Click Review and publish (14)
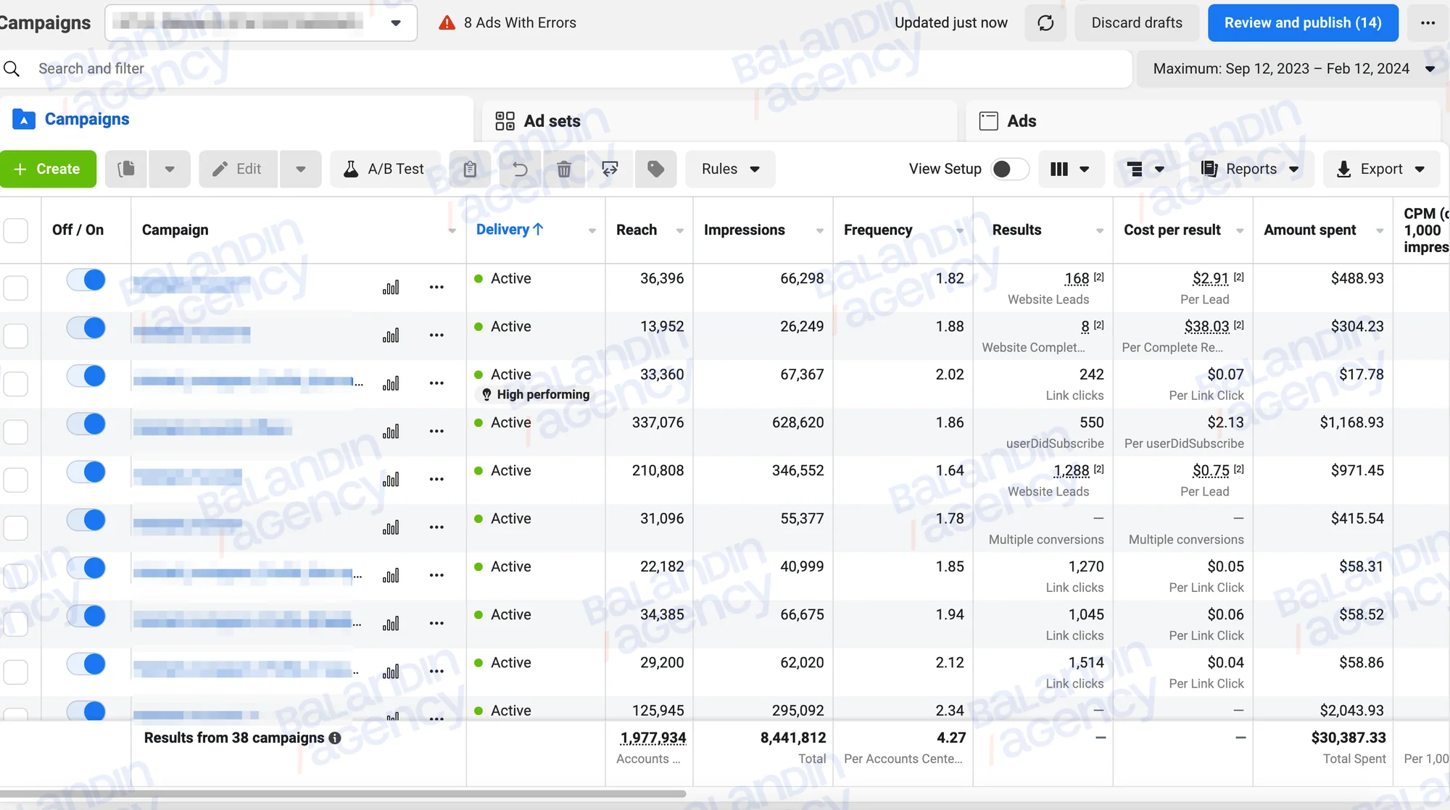 [x=1303, y=23]
